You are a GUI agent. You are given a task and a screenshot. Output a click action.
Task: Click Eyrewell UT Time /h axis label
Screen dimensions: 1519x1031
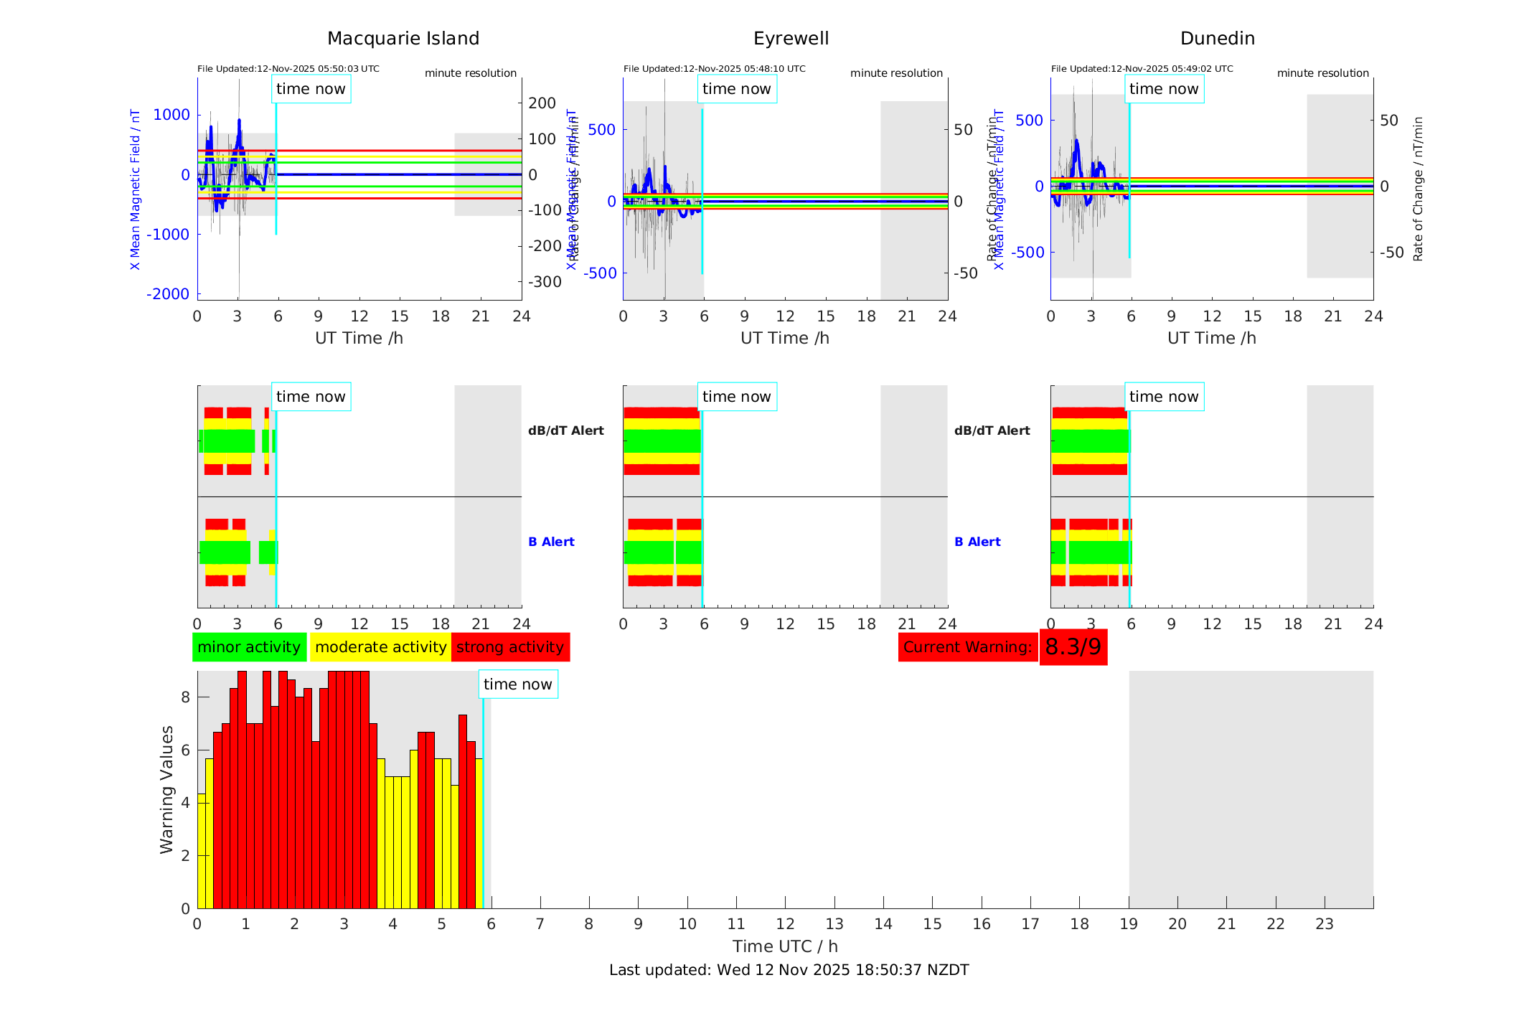pos(785,338)
